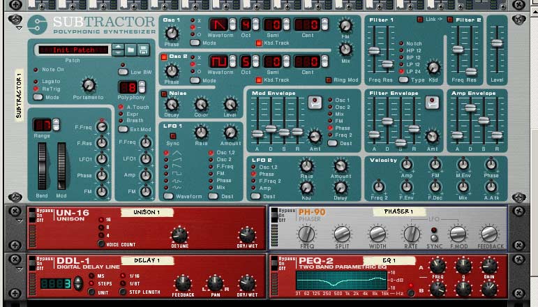Click the oscillator Mix knob
Viewport: 538px width, 307px height.
[x=345, y=50]
